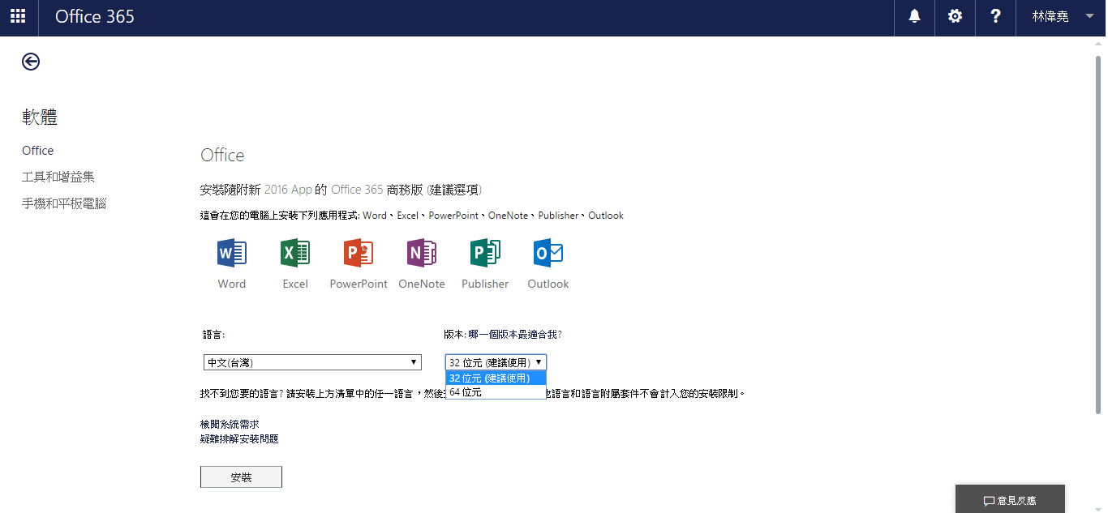Go back using the circled arrow

tap(31, 62)
